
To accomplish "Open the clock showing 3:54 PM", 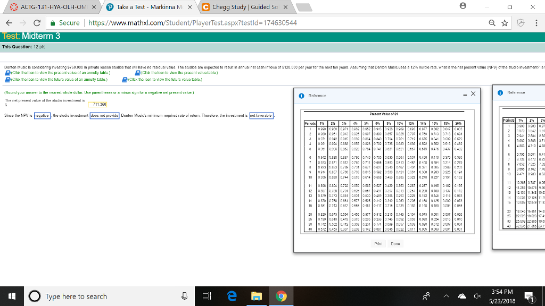I will tap(502, 296).
